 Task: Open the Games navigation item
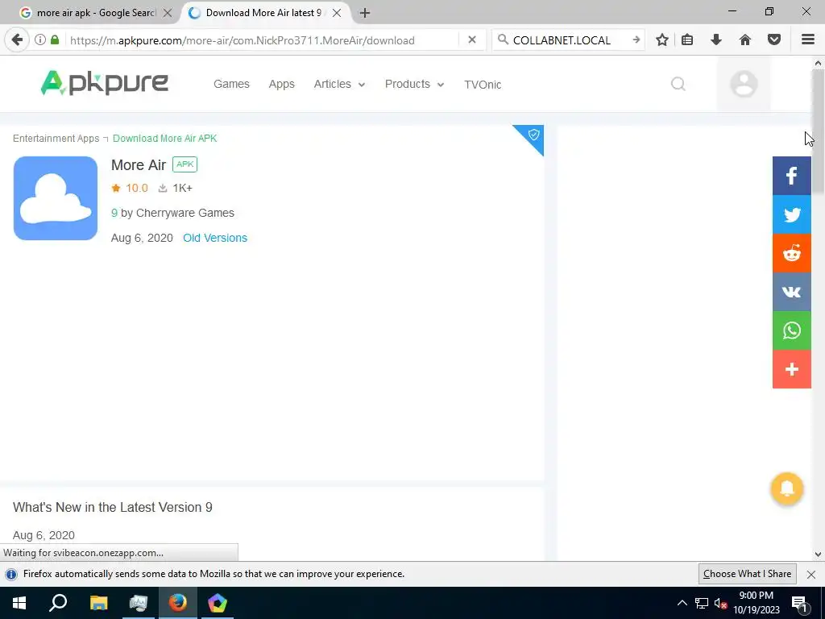coord(231,84)
